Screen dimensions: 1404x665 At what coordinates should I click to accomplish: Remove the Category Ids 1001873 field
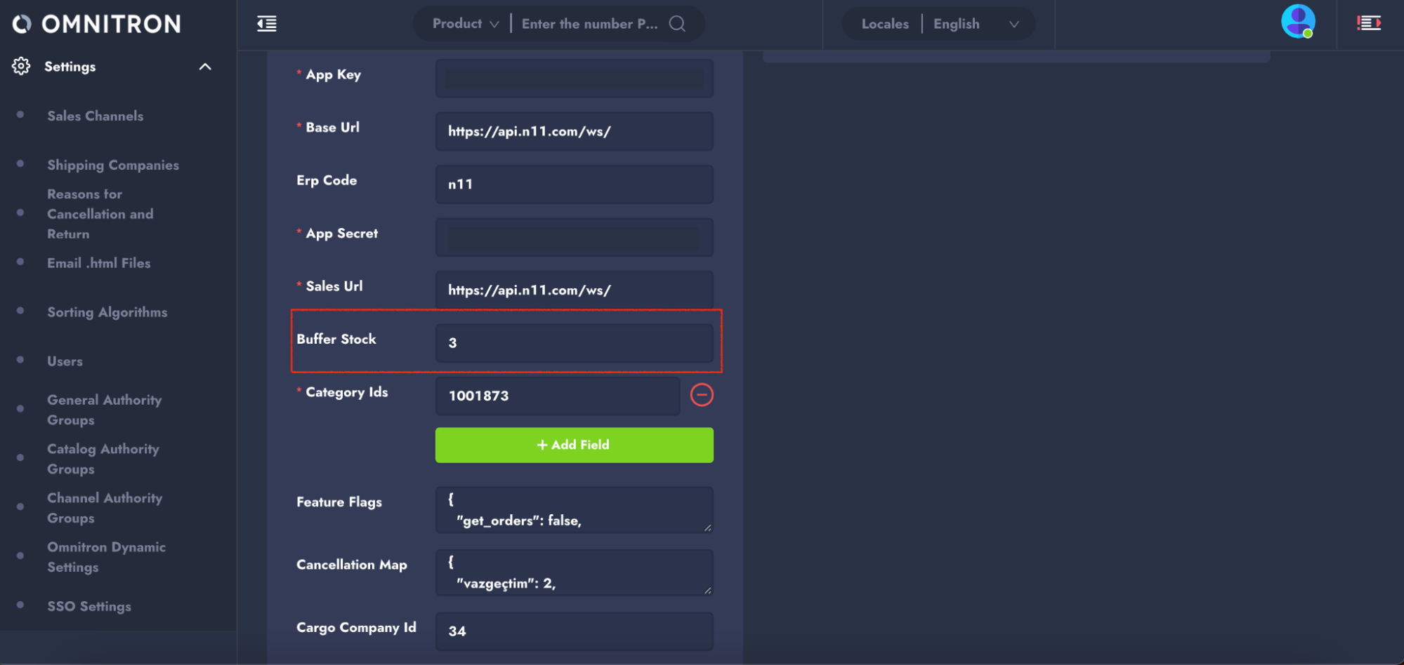pos(701,395)
